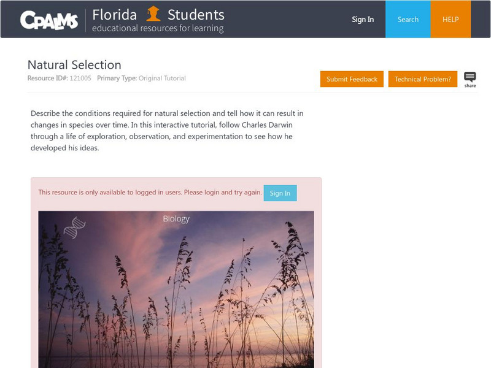Report an issue via Technical Problem? button
Viewport: 491px width, 368px height.
[422, 79]
